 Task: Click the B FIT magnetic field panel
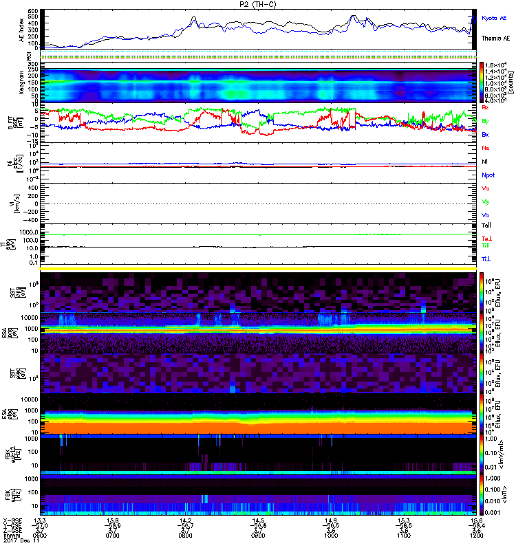pos(258,123)
